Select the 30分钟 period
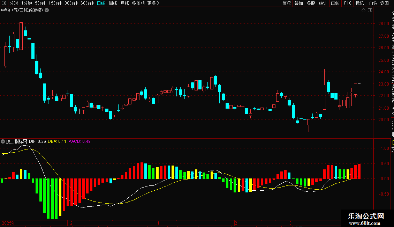 click(71, 3)
